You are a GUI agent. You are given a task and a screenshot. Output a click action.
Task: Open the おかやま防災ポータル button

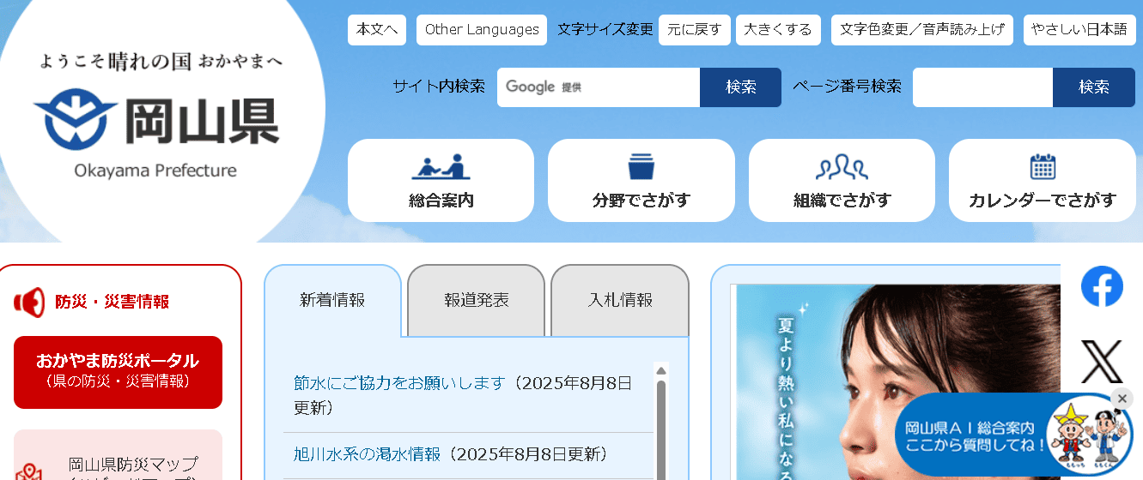(118, 372)
